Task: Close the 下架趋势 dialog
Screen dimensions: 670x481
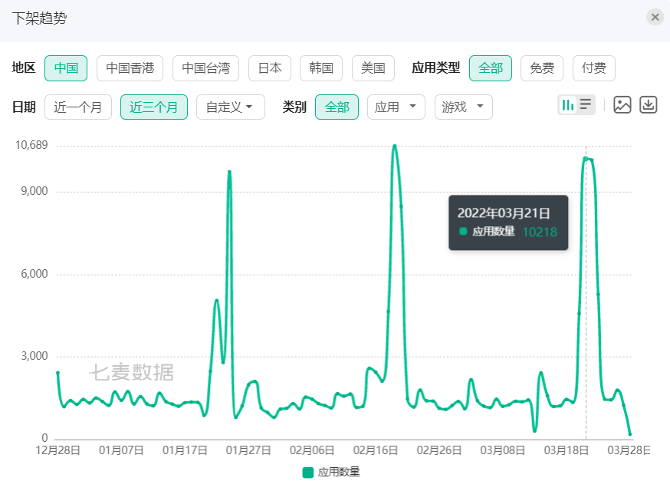Action: tap(655, 18)
